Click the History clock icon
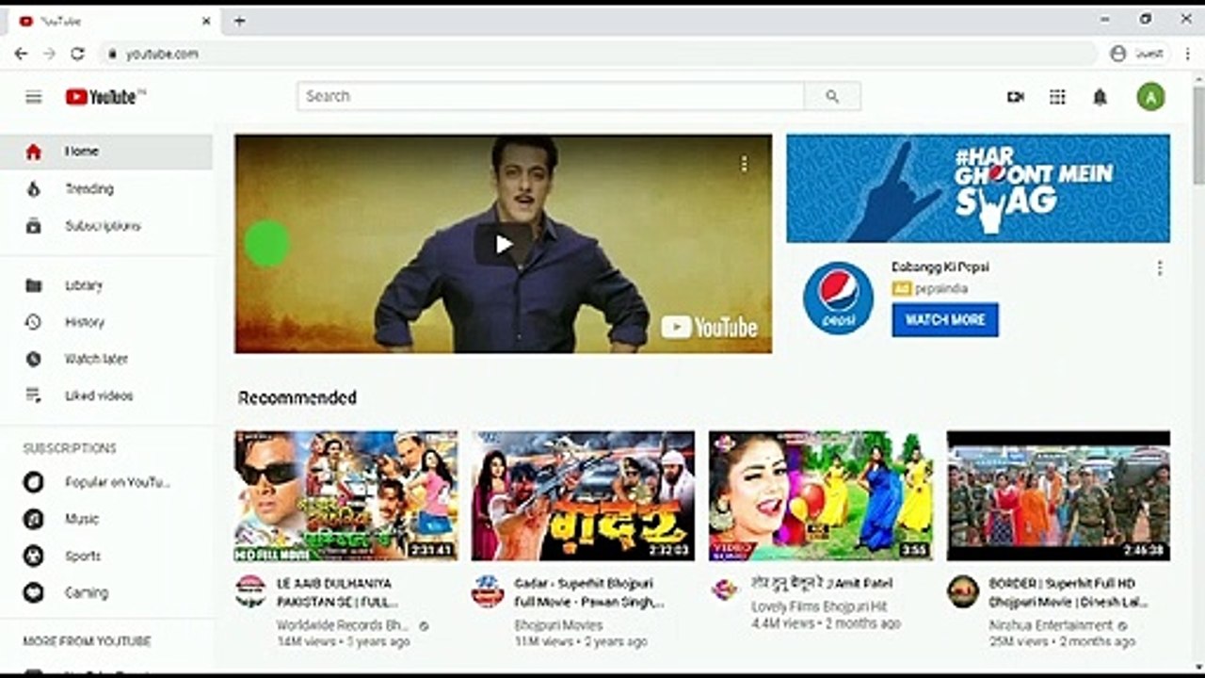Viewport: 1205px width, 678px height. click(x=34, y=322)
